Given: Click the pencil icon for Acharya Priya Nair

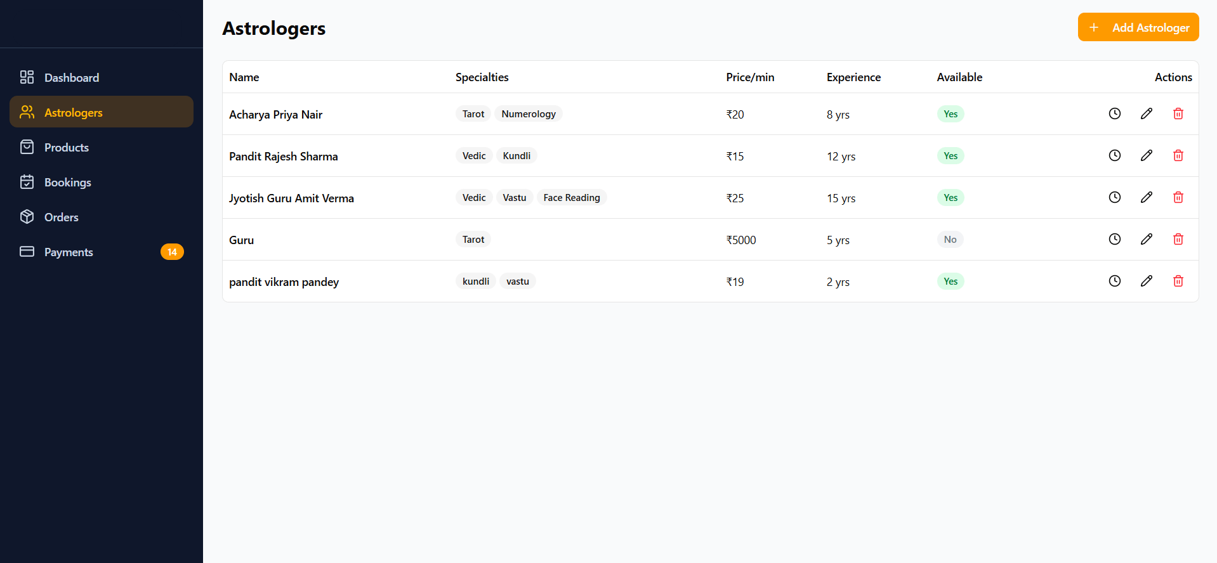Looking at the screenshot, I should [x=1146, y=113].
